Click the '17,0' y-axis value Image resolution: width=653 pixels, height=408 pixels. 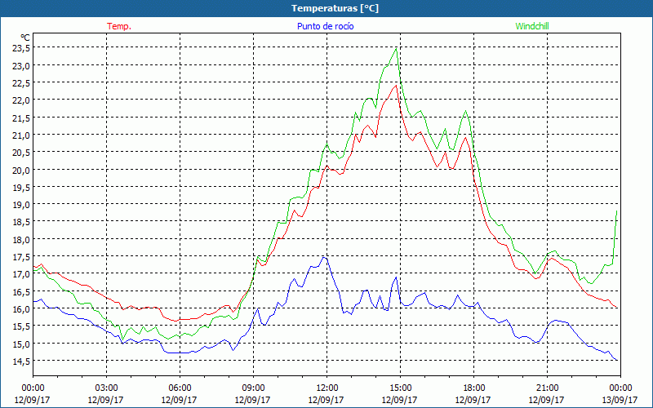pos(21,274)
